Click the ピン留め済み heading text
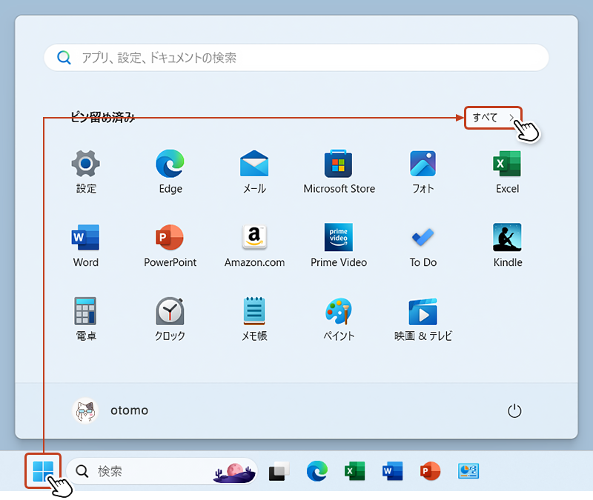 pos(102,118)
